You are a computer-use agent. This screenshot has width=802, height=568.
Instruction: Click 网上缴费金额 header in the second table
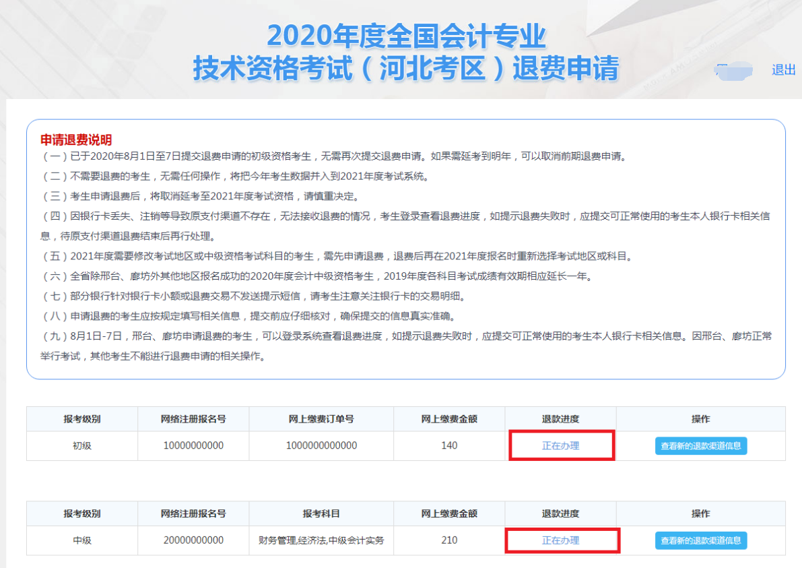tap(449, 513)
